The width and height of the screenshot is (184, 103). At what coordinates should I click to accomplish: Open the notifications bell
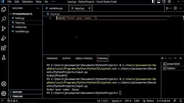[x=181, y=101]
